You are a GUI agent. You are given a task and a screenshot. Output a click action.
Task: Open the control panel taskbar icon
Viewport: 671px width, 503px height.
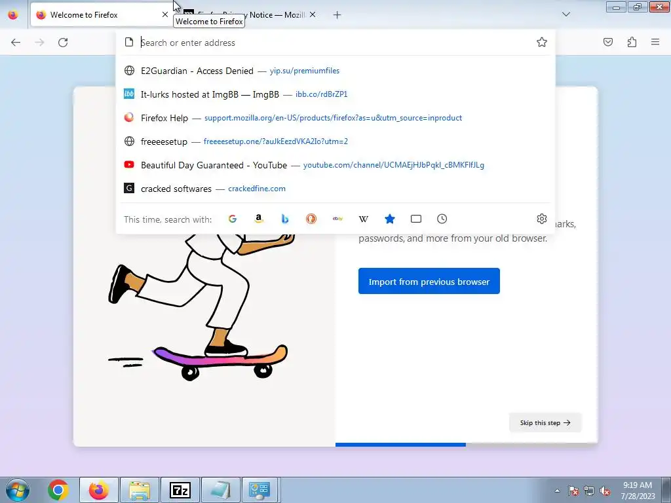click(x=261, y=490)
